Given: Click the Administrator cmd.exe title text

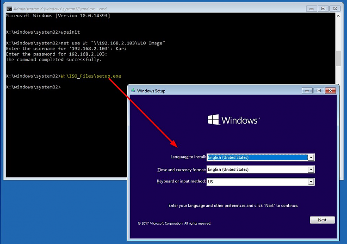Looking at the screenshot, I should 60,9.
